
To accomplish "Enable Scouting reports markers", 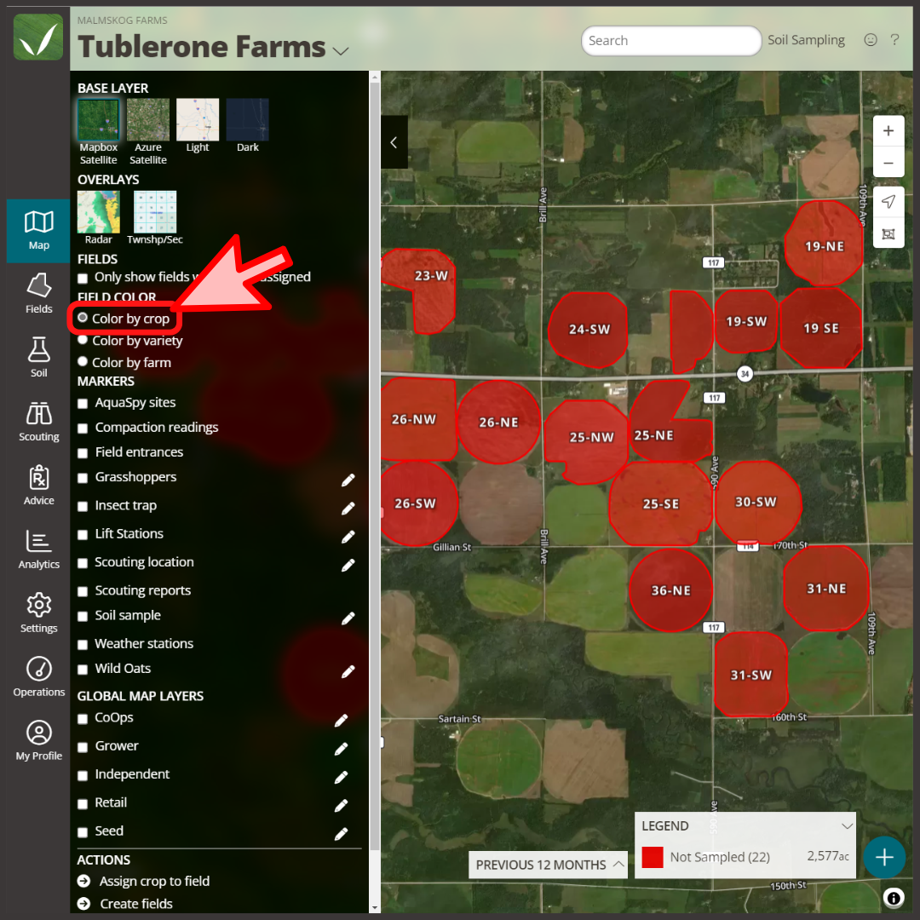I will click(x=83, y=591).
